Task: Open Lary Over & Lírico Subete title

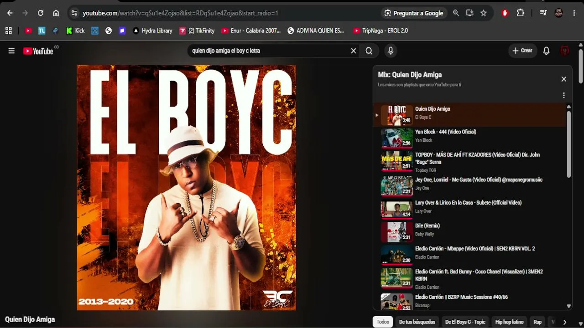Action: (468, 203)
